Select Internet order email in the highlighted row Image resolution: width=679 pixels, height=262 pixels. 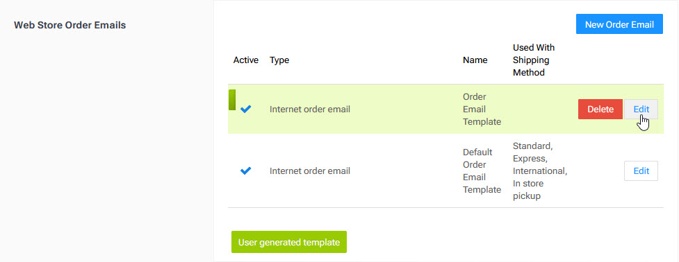[x=310, y=110]
